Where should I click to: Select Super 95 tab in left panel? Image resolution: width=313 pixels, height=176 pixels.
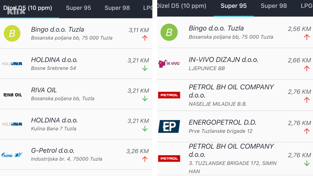pos(78,8)
